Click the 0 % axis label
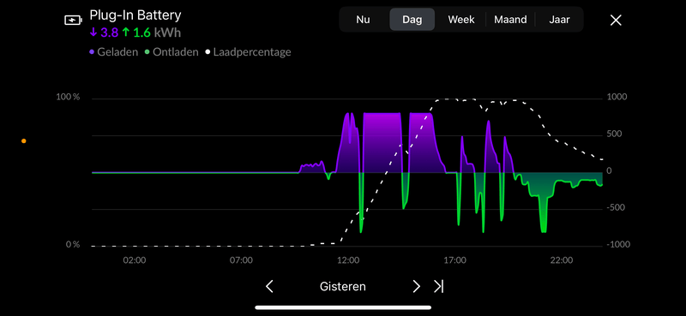 pos(73,244)
